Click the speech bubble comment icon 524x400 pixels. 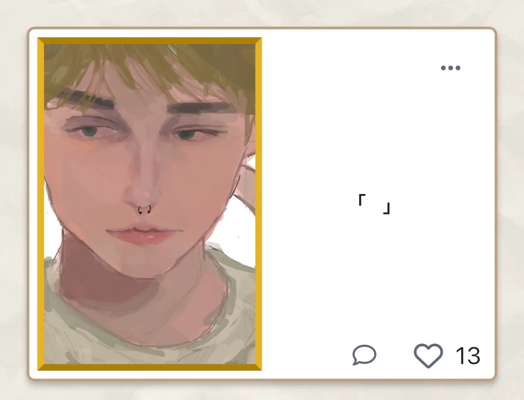click(x=364, y=355)
